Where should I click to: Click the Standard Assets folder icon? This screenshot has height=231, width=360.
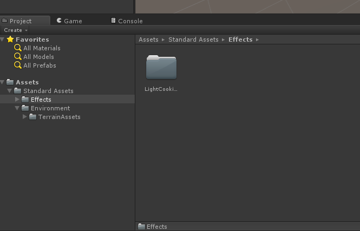(18, 90)
